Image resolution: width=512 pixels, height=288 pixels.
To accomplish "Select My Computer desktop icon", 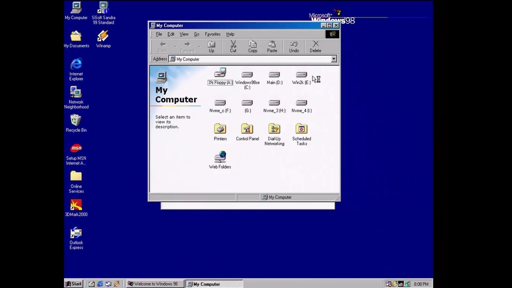I will (x=76, y=11).
